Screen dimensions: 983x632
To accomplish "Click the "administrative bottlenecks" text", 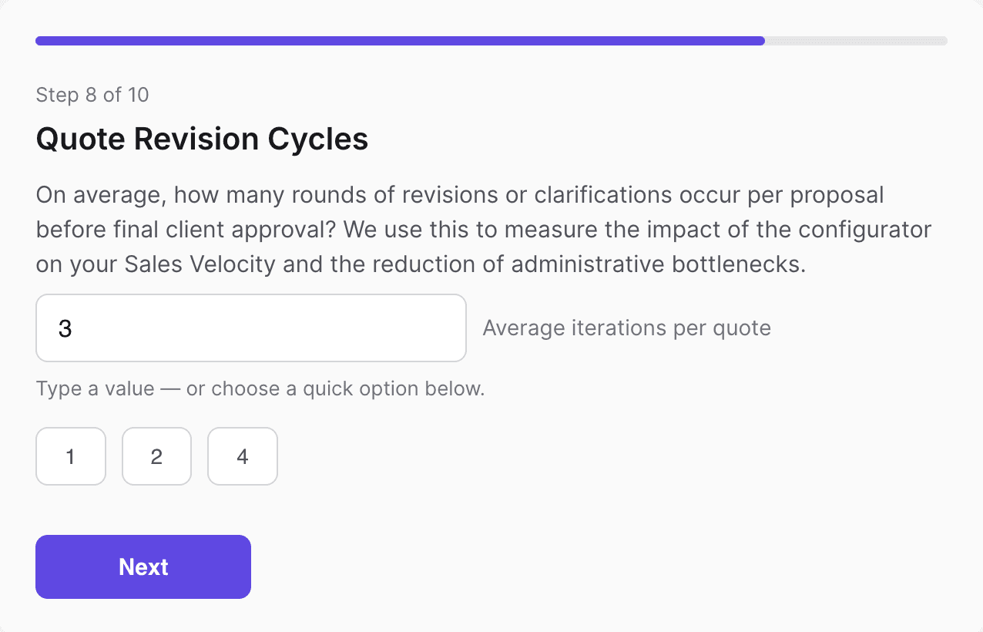I will (658, 264).
